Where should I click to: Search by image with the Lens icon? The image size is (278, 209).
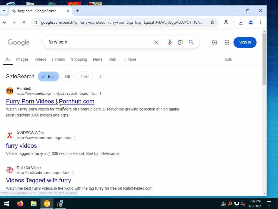180,42
